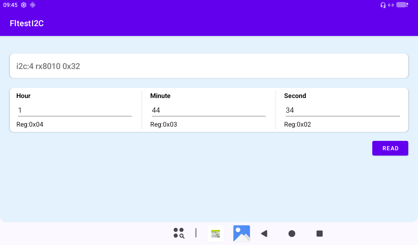Click the Second label

(x=295, y=96)
